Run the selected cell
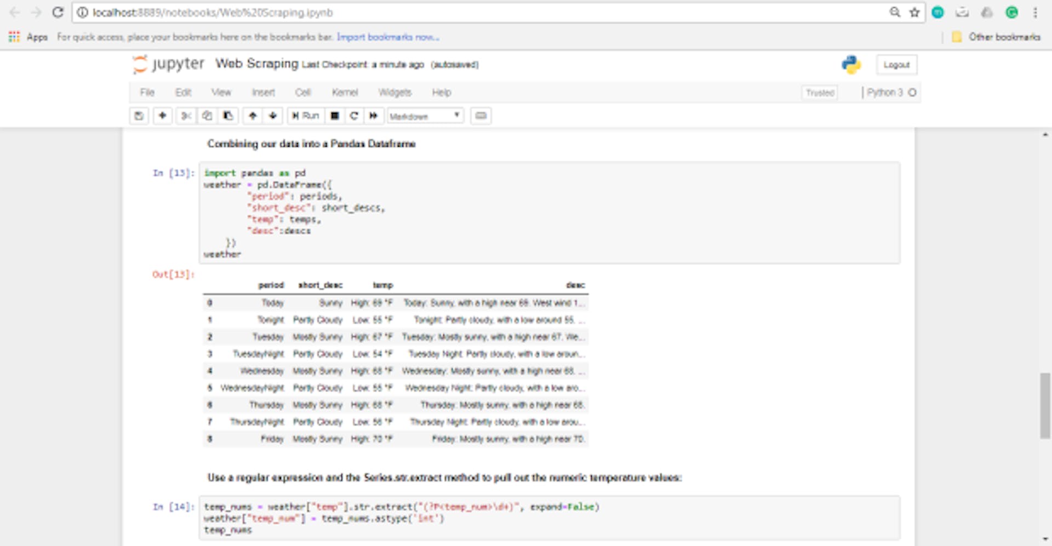The height and width of the screenshot is (546, 1052). (x=306, y=116)
